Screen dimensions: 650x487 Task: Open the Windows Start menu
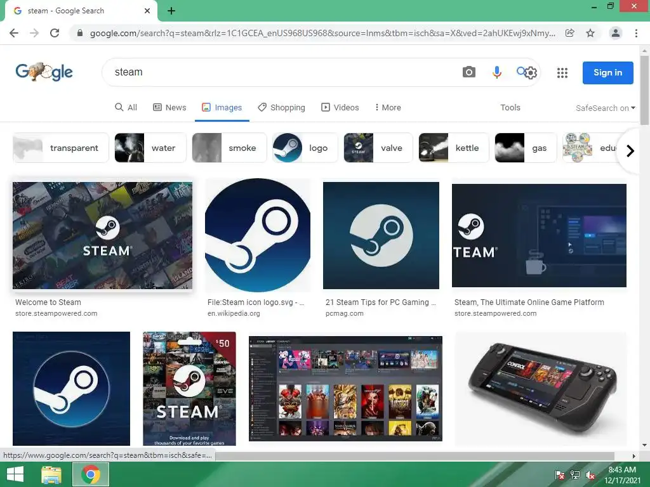coord(15,474)
